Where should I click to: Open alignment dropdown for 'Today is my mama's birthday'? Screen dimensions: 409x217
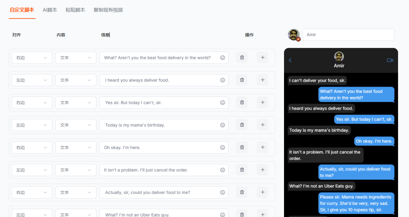[x=31, y=125]
